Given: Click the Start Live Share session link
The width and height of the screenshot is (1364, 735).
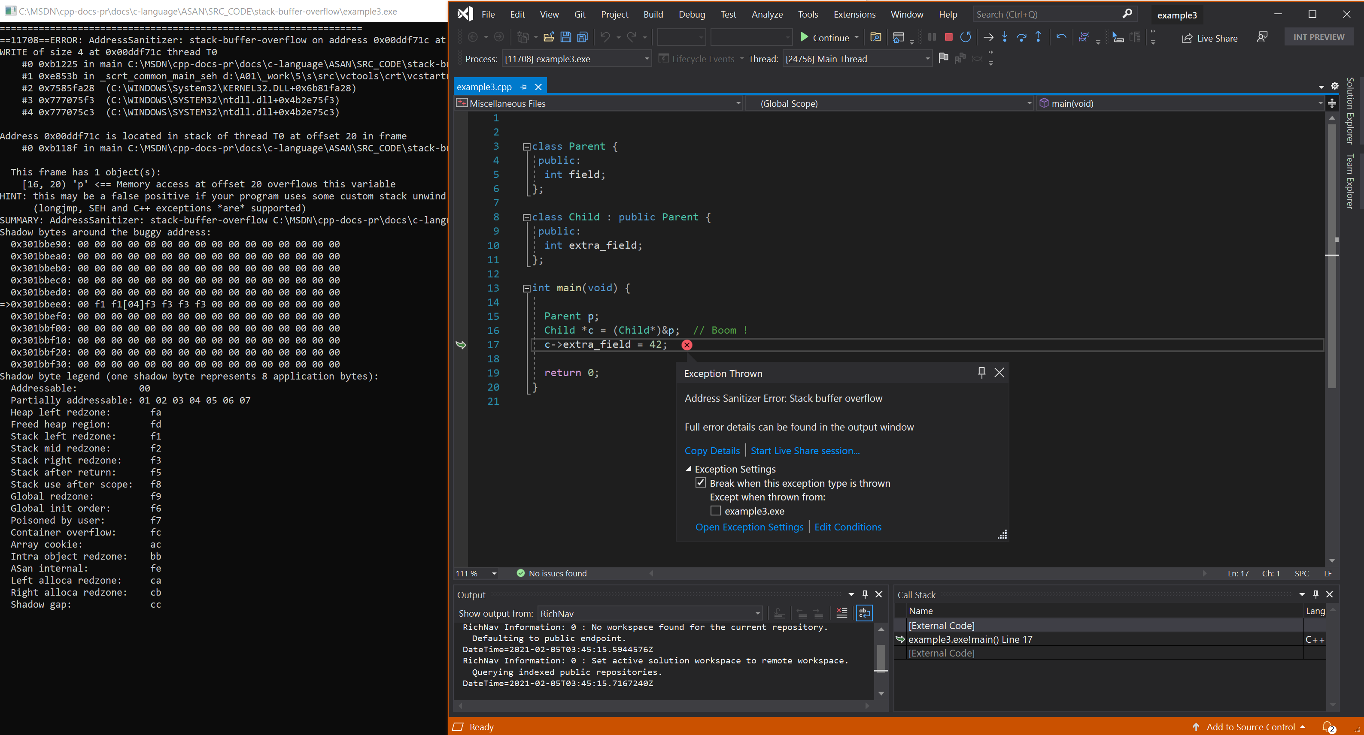Looking at the screenshot, I should coord(804,450).
